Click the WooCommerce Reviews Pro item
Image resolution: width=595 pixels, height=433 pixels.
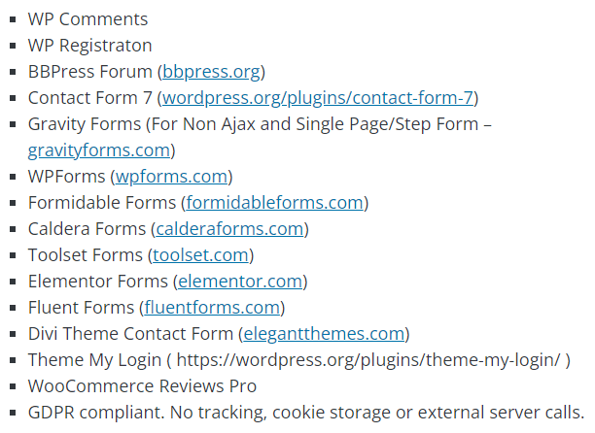click(142, 386)
